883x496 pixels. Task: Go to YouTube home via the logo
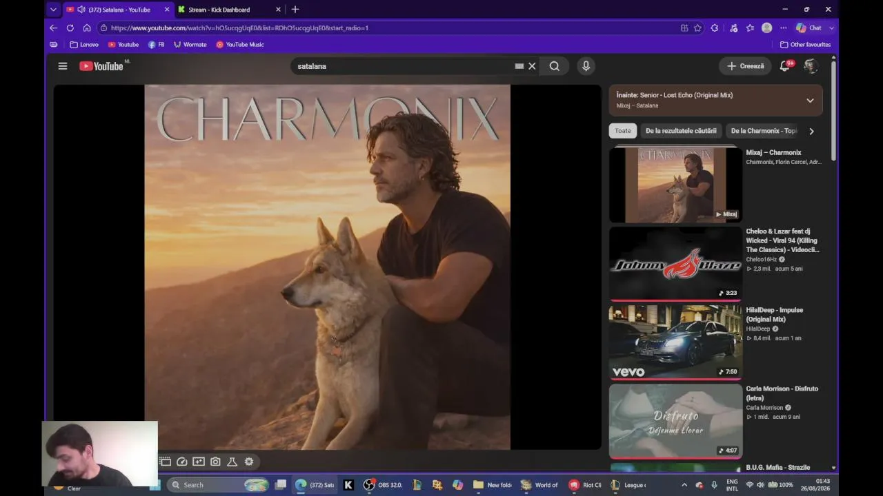tap(101, 66)
